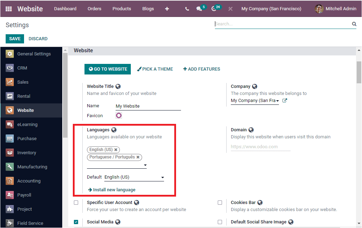Click the Favicon color swatch
The width and height of the screenshot is (362, 228).
click(x=118, y=115)
